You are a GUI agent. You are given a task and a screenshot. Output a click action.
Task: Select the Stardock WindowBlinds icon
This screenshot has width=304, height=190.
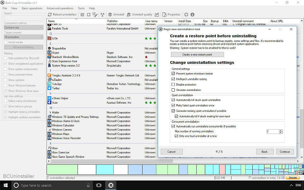coord(49,57)
